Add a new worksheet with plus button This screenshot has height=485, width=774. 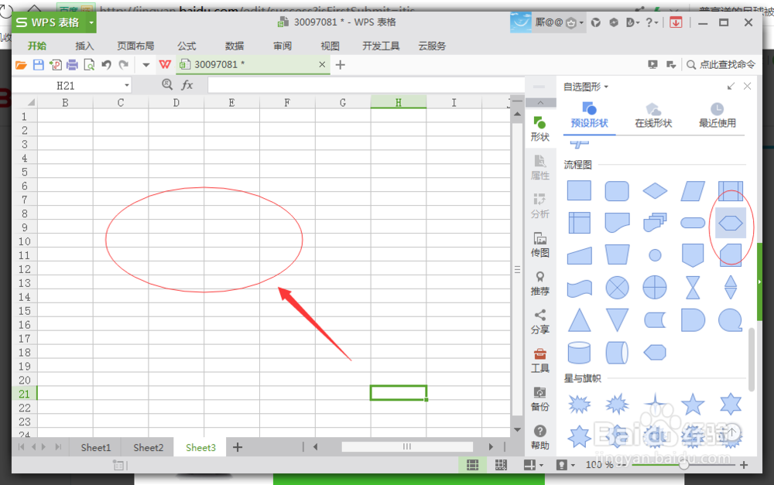pyautogui.click(x=238, y=447)
